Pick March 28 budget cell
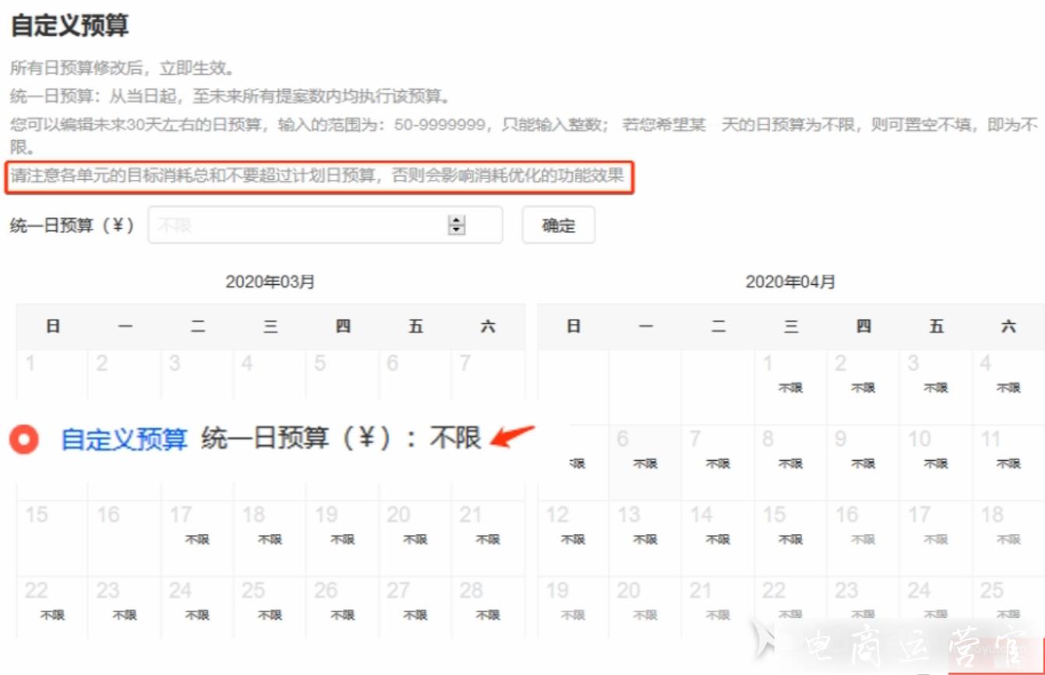The width and height of the screenshot is (1045, 675). point(488,608)
